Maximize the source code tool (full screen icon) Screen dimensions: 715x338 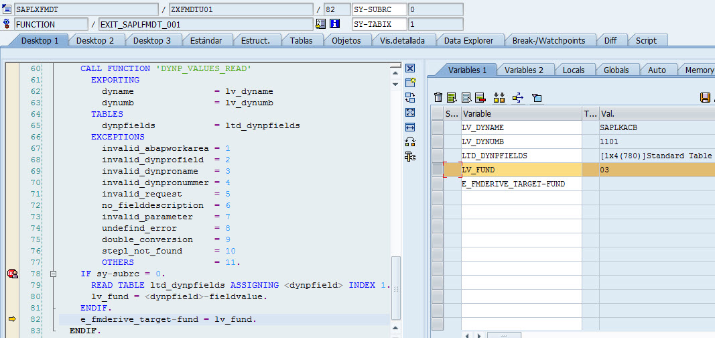tap(410, 112)
